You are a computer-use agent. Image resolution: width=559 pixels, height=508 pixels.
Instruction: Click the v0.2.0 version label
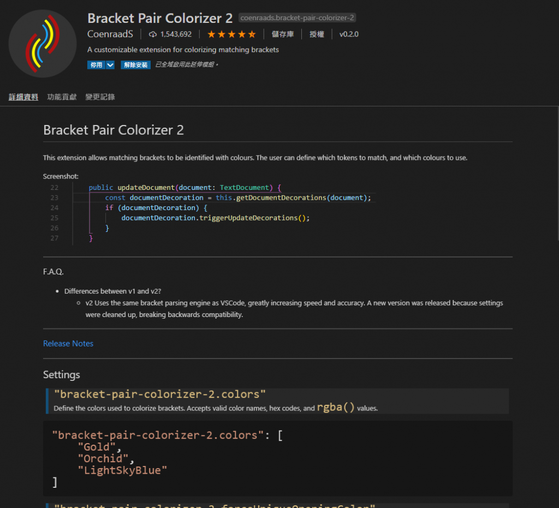pyautogui.click(x=349, y=34)
